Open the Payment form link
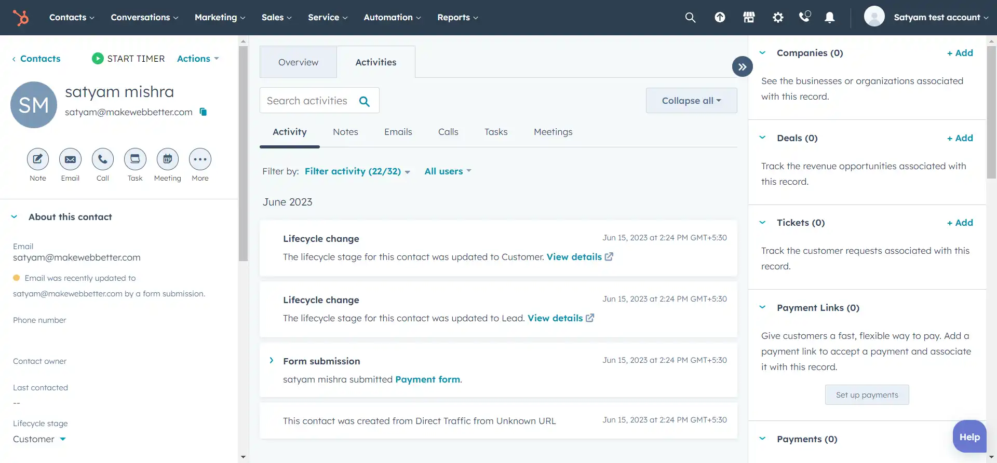The height and width of the screenshot is (463, 997). coord(428,379)
